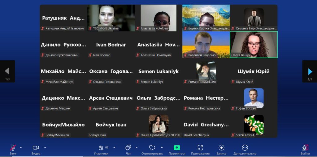This screenshot has height=157, width=317.
Task: Click the Serhii Kashul participant tile
Action: click(x=254, y=125)
